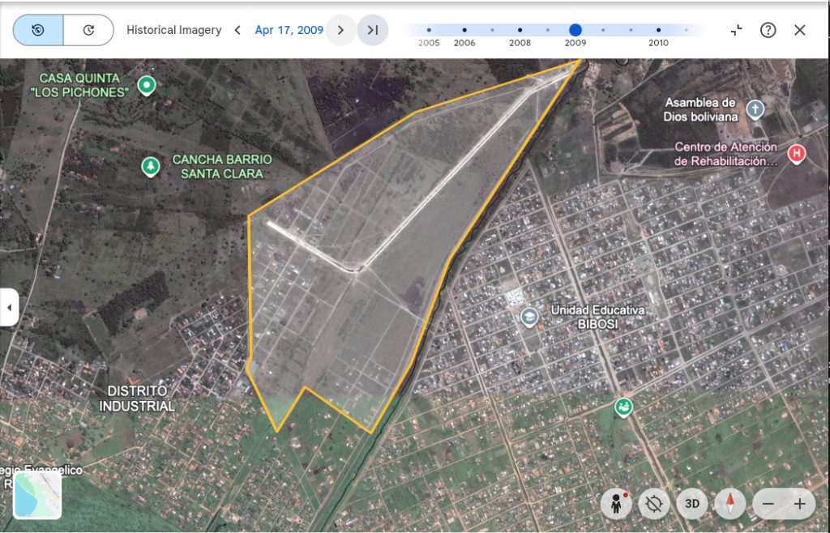
Task: Advance to the next imagery date
Action: click(x=340, y=30)
